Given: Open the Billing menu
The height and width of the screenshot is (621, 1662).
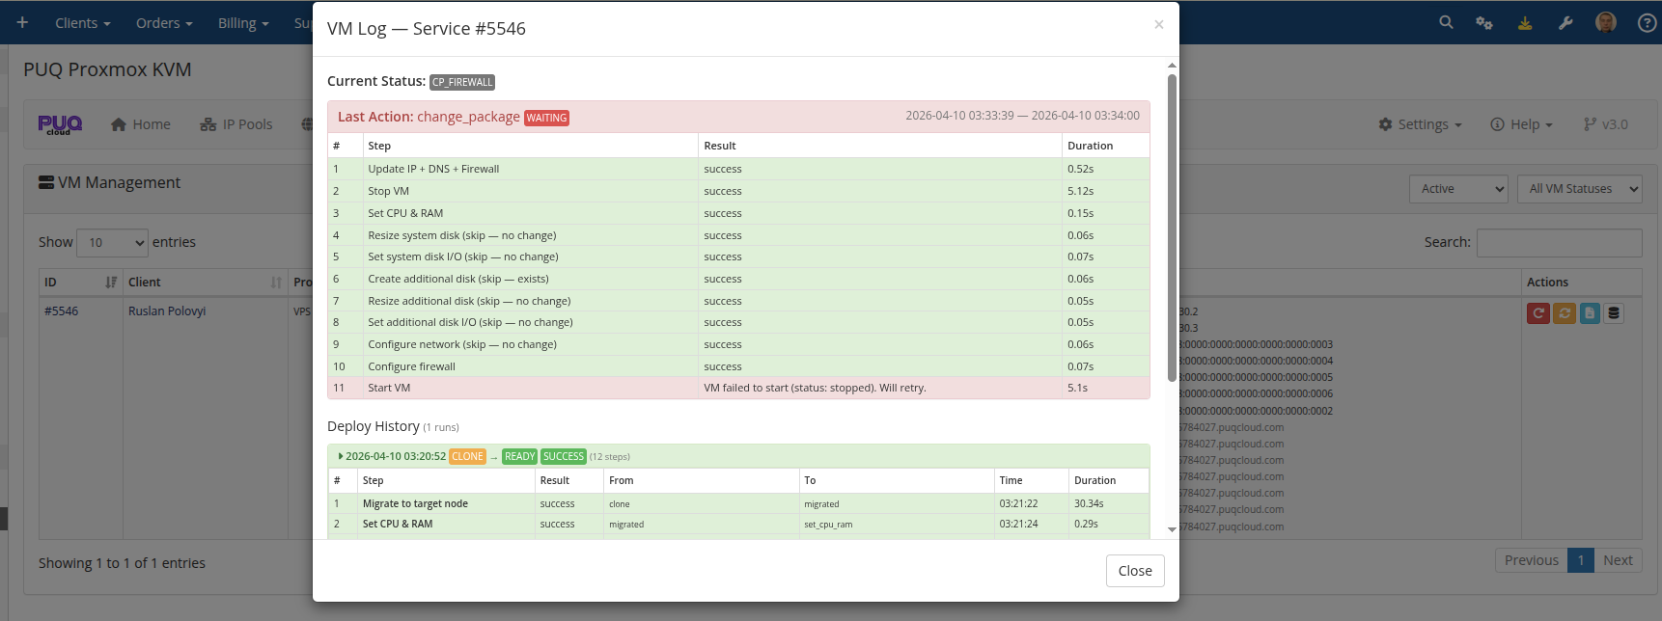Looking at the screenshot, I should [x=243, y=23].
